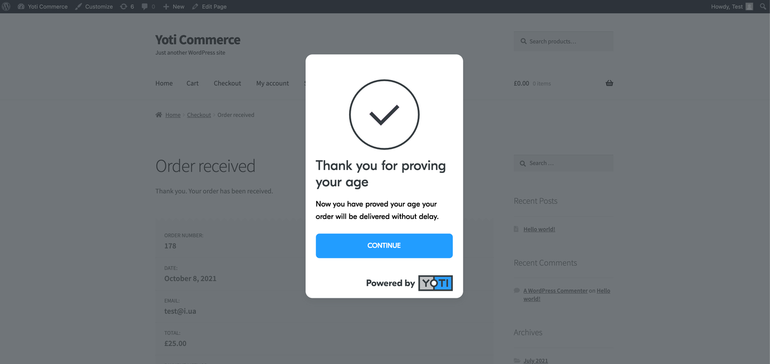Viewport: 770px width, 364px height.
Task: Click the admin bar search magnifier icon
Action: coord(763,7)
